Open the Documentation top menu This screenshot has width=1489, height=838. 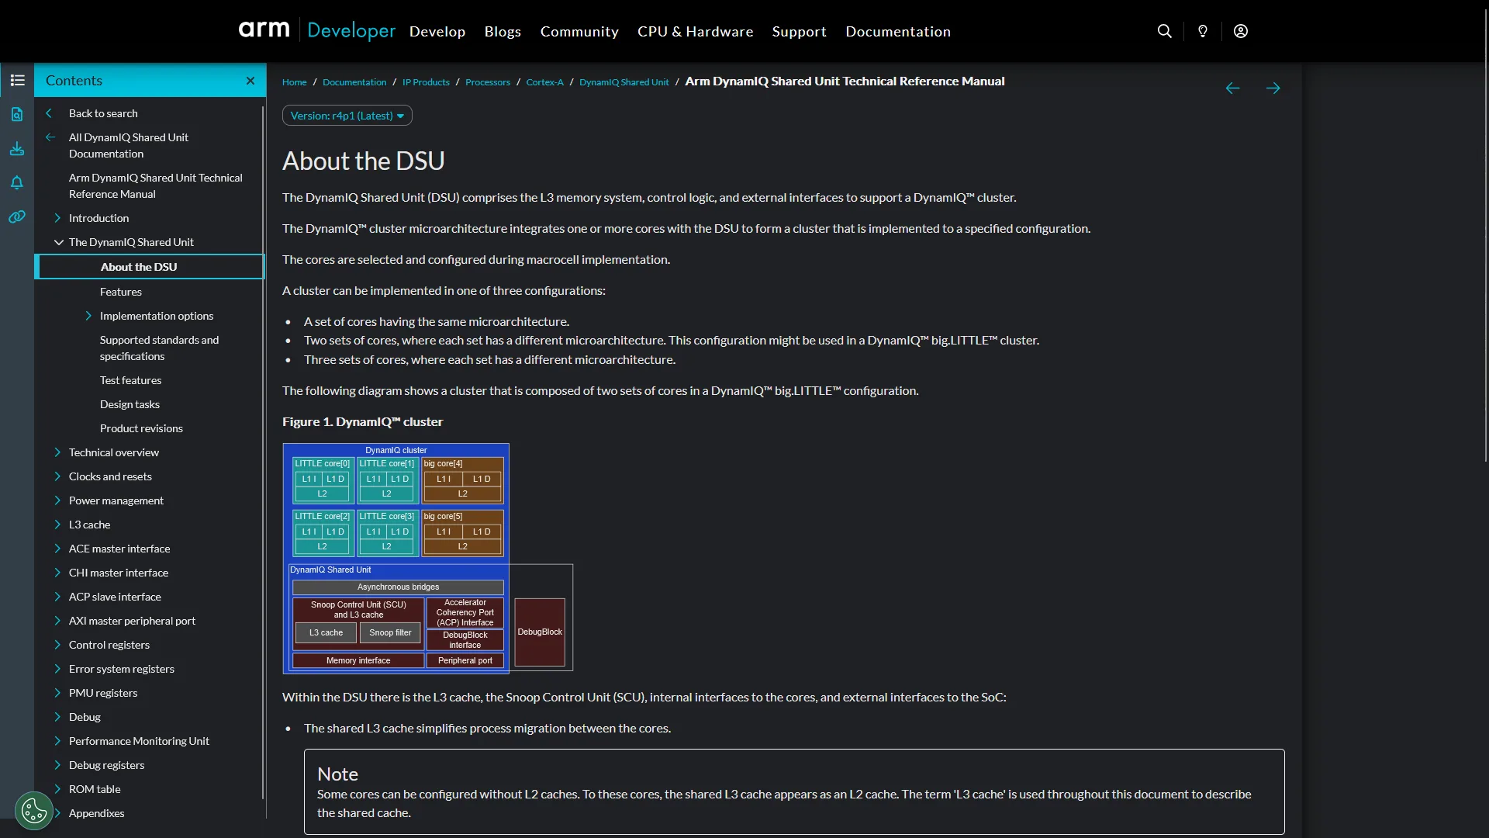coord(897,32)
